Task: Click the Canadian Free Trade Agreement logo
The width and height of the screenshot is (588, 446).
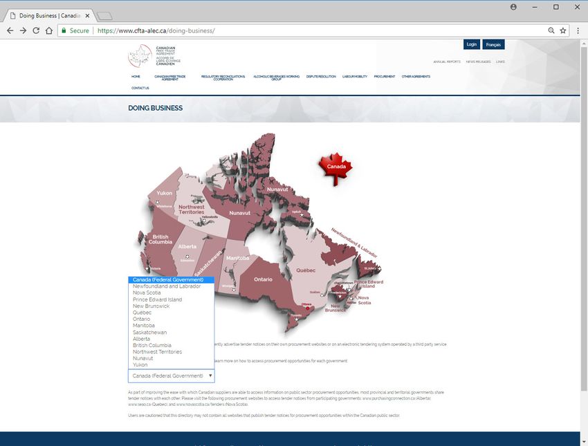Action: [154, 56]
